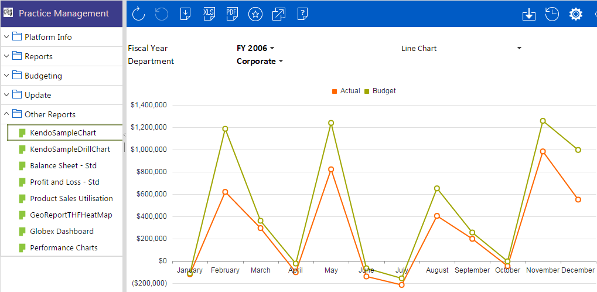Open the Line Chart type dropdown
Screen dimensions: 597x292
tap(461, 49)
